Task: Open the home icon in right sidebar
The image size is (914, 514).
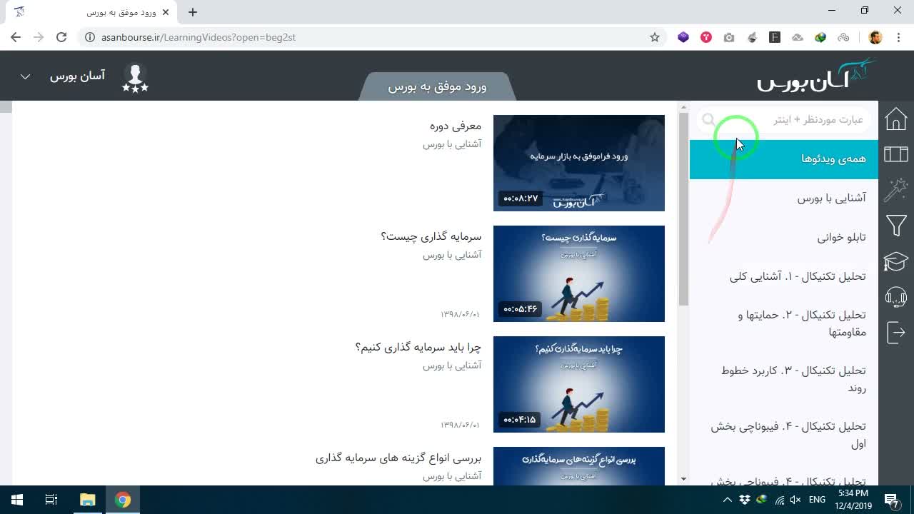Action: click(x=896, y=119)
